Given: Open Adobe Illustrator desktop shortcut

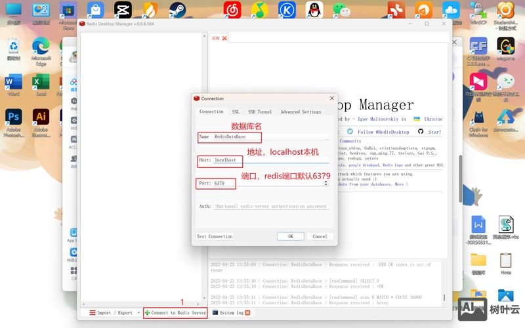Looking at the screenshot, I should (x=41, y=123).
